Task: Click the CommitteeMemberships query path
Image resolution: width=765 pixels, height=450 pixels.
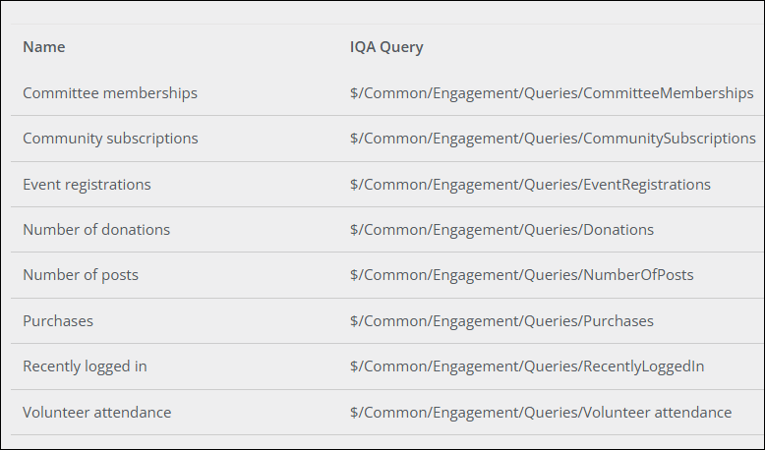Action: 552,93
